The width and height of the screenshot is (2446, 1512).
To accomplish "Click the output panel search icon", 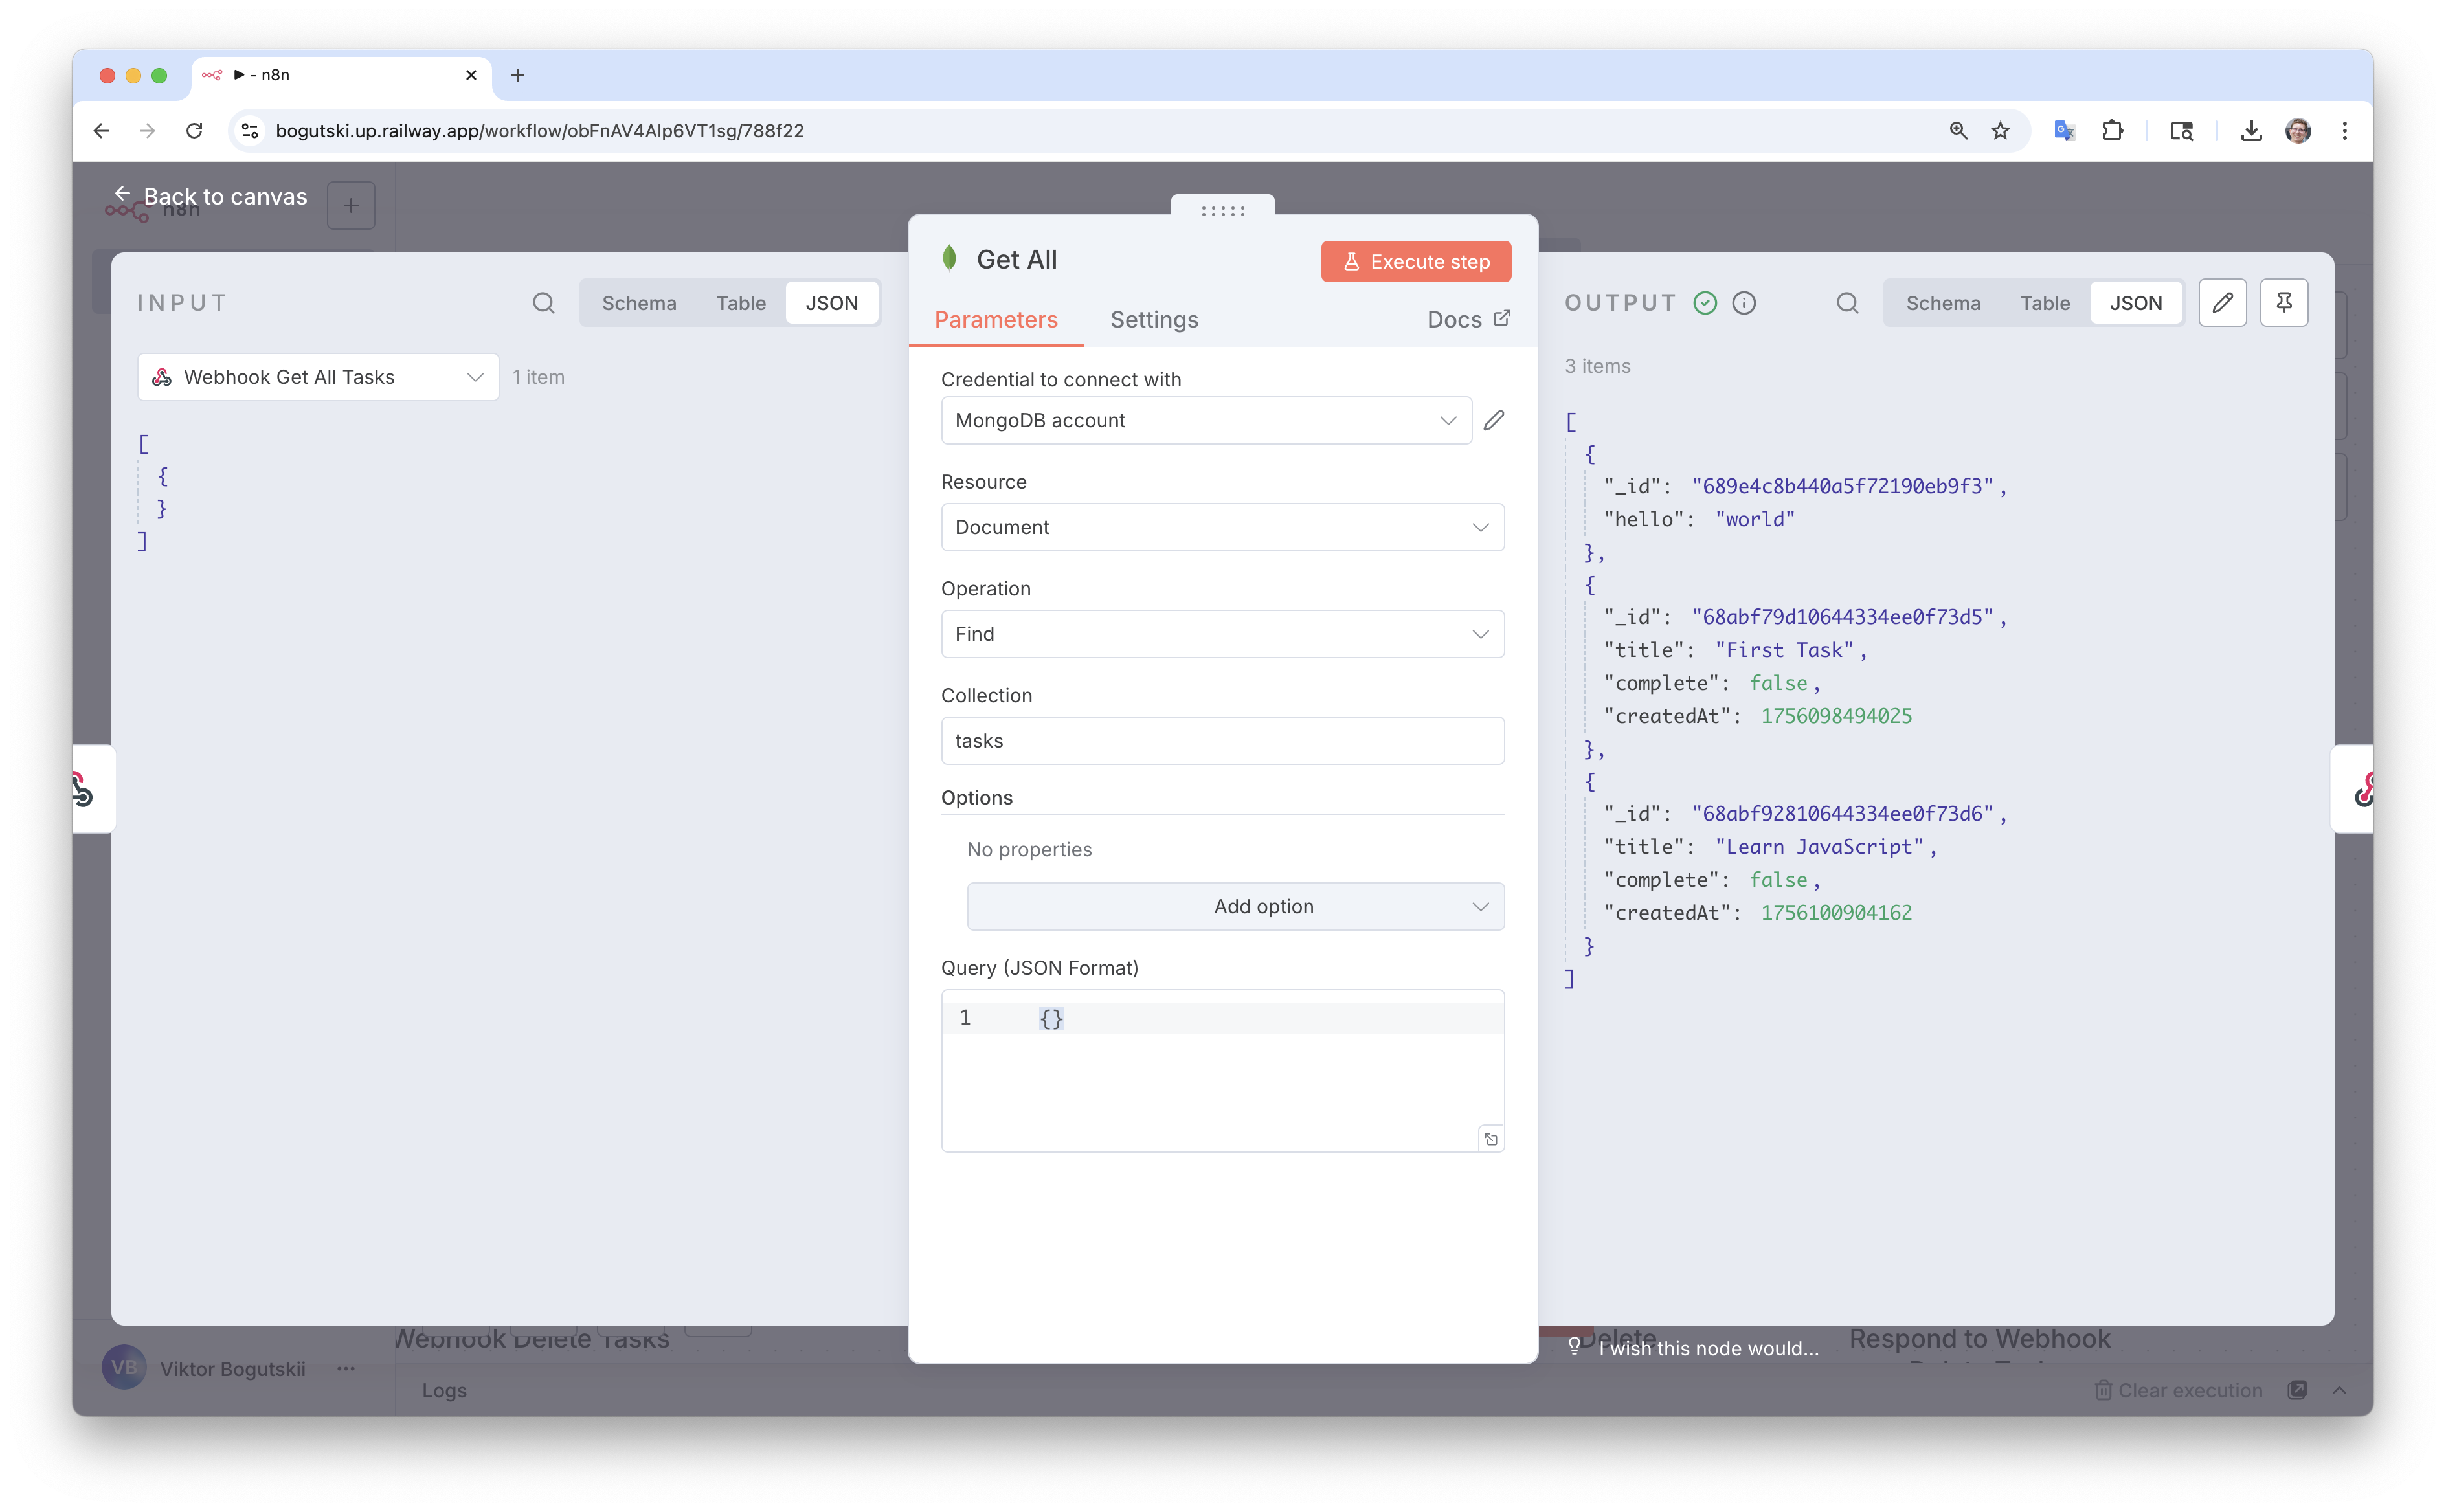I will coord(1847,303).
